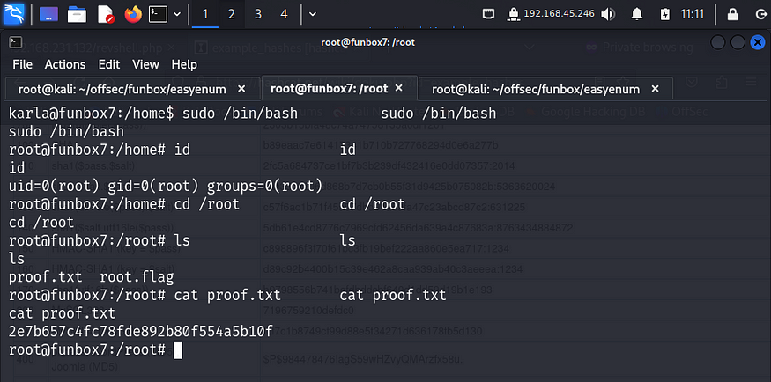Image resolution: width=771 pixels, height=382 pixels.
Task: Open the terminal emulator panel launcher
Action: [x=158, y=14]
